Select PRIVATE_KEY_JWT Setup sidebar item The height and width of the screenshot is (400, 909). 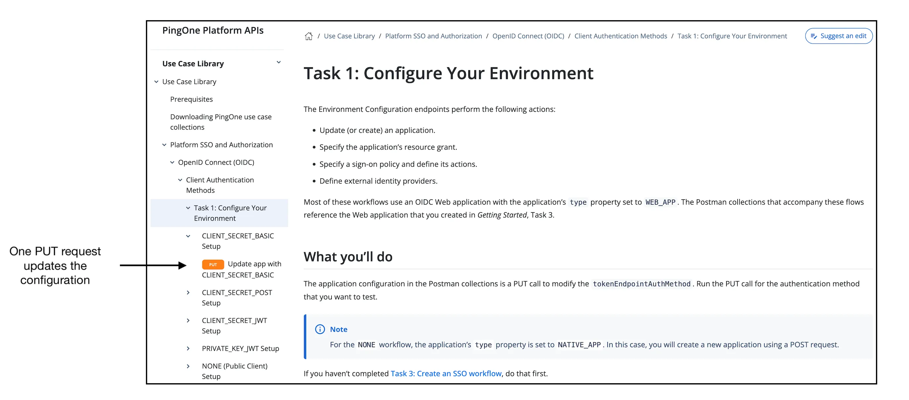point(240,349)
